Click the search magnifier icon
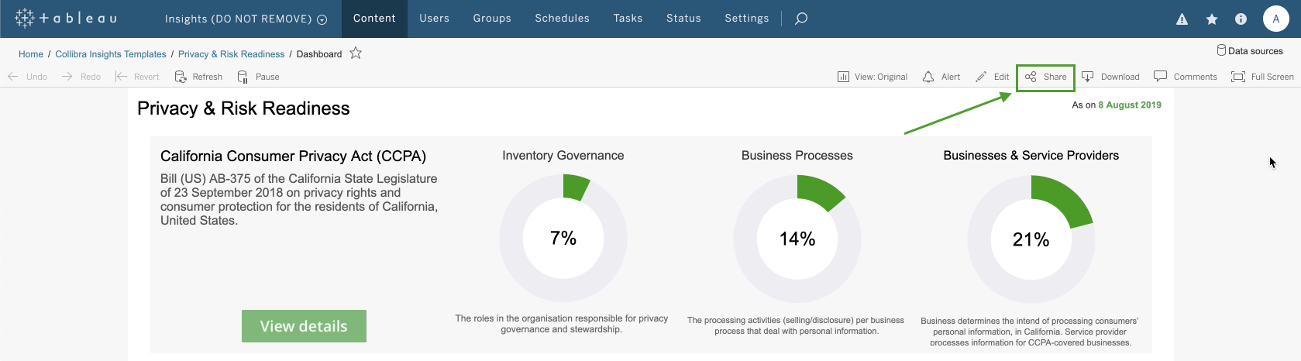 coord(801,19)
